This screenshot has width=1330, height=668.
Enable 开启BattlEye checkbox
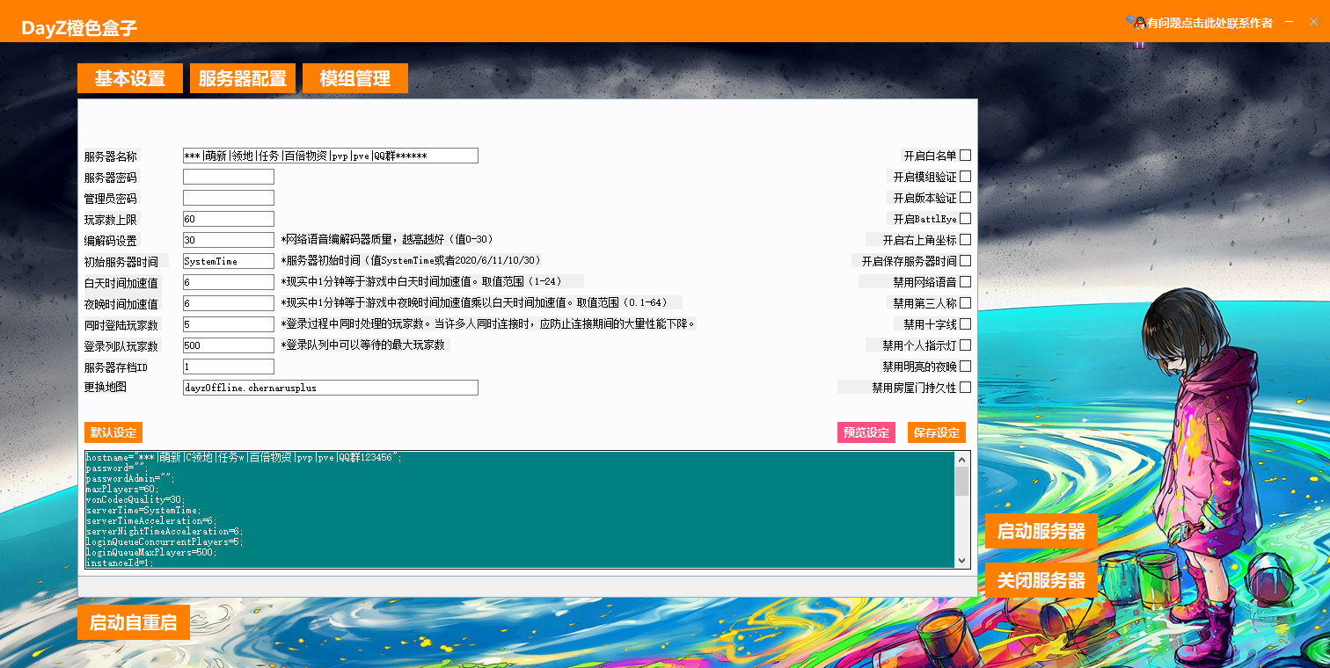pyautogui.click(x=965, y=219)
